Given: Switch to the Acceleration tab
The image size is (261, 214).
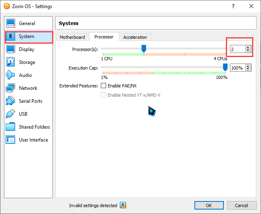Looking at the screenshot, I should click(x=135, y=37).
